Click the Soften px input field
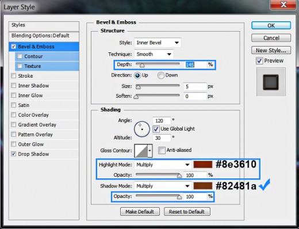The image size is (299, 229). pyautogui.click(x=195, y=96)
